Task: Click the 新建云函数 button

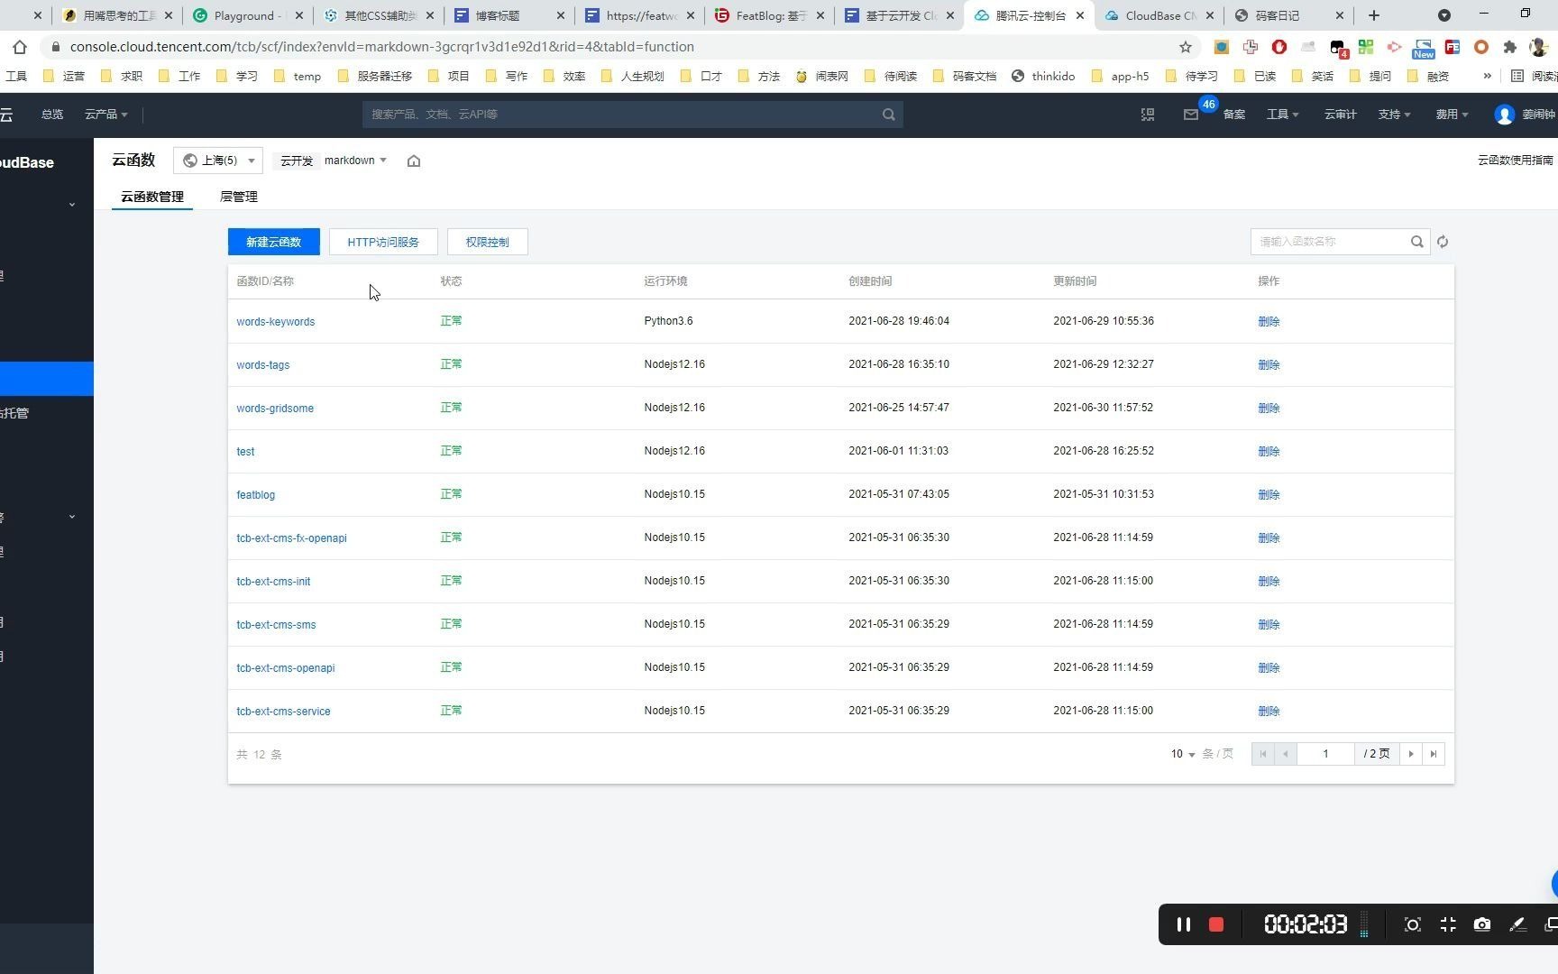Action: [273, 242]
